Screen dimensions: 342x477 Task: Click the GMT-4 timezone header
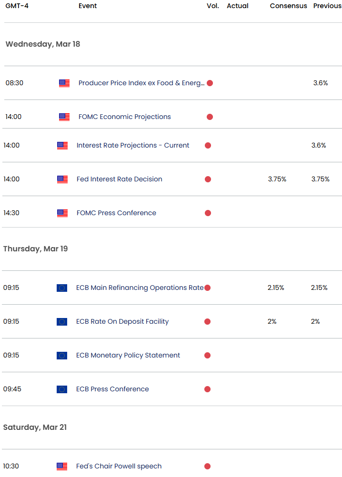pyautogui.click(x=15, y=6)
